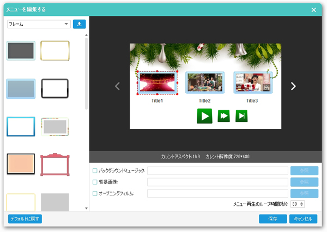This screenshot has width=327, height=232.
Task: Check the オープニングフィルム option
Action: click(95, 193)
